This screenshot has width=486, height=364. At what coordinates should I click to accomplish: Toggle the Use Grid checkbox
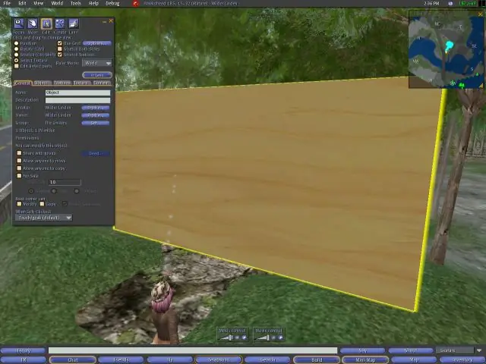coord(60,43)
